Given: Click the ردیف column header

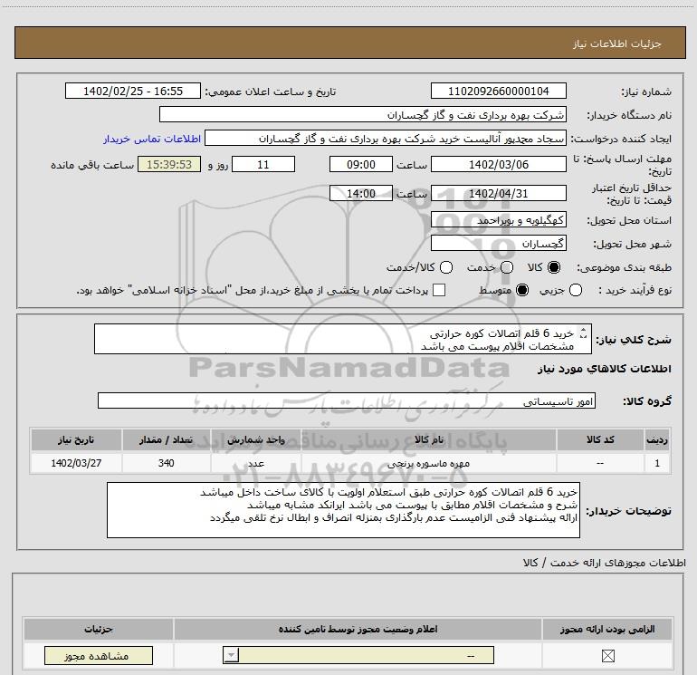Looking at the screenshot, I should (657, 439).
